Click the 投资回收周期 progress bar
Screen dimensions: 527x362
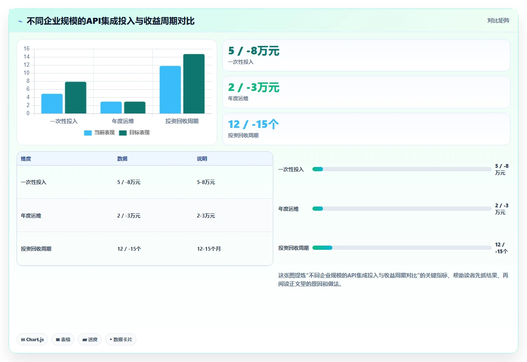402,248
